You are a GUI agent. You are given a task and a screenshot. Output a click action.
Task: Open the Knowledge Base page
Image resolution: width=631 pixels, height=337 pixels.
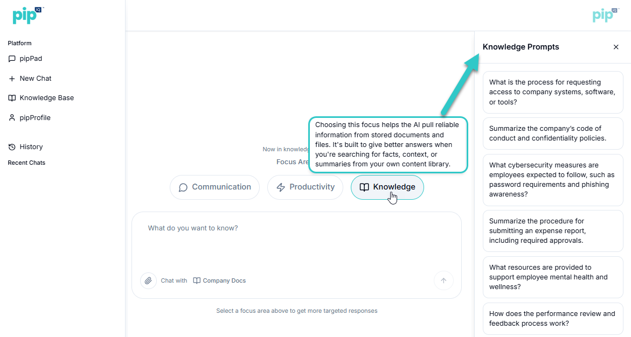46,98
